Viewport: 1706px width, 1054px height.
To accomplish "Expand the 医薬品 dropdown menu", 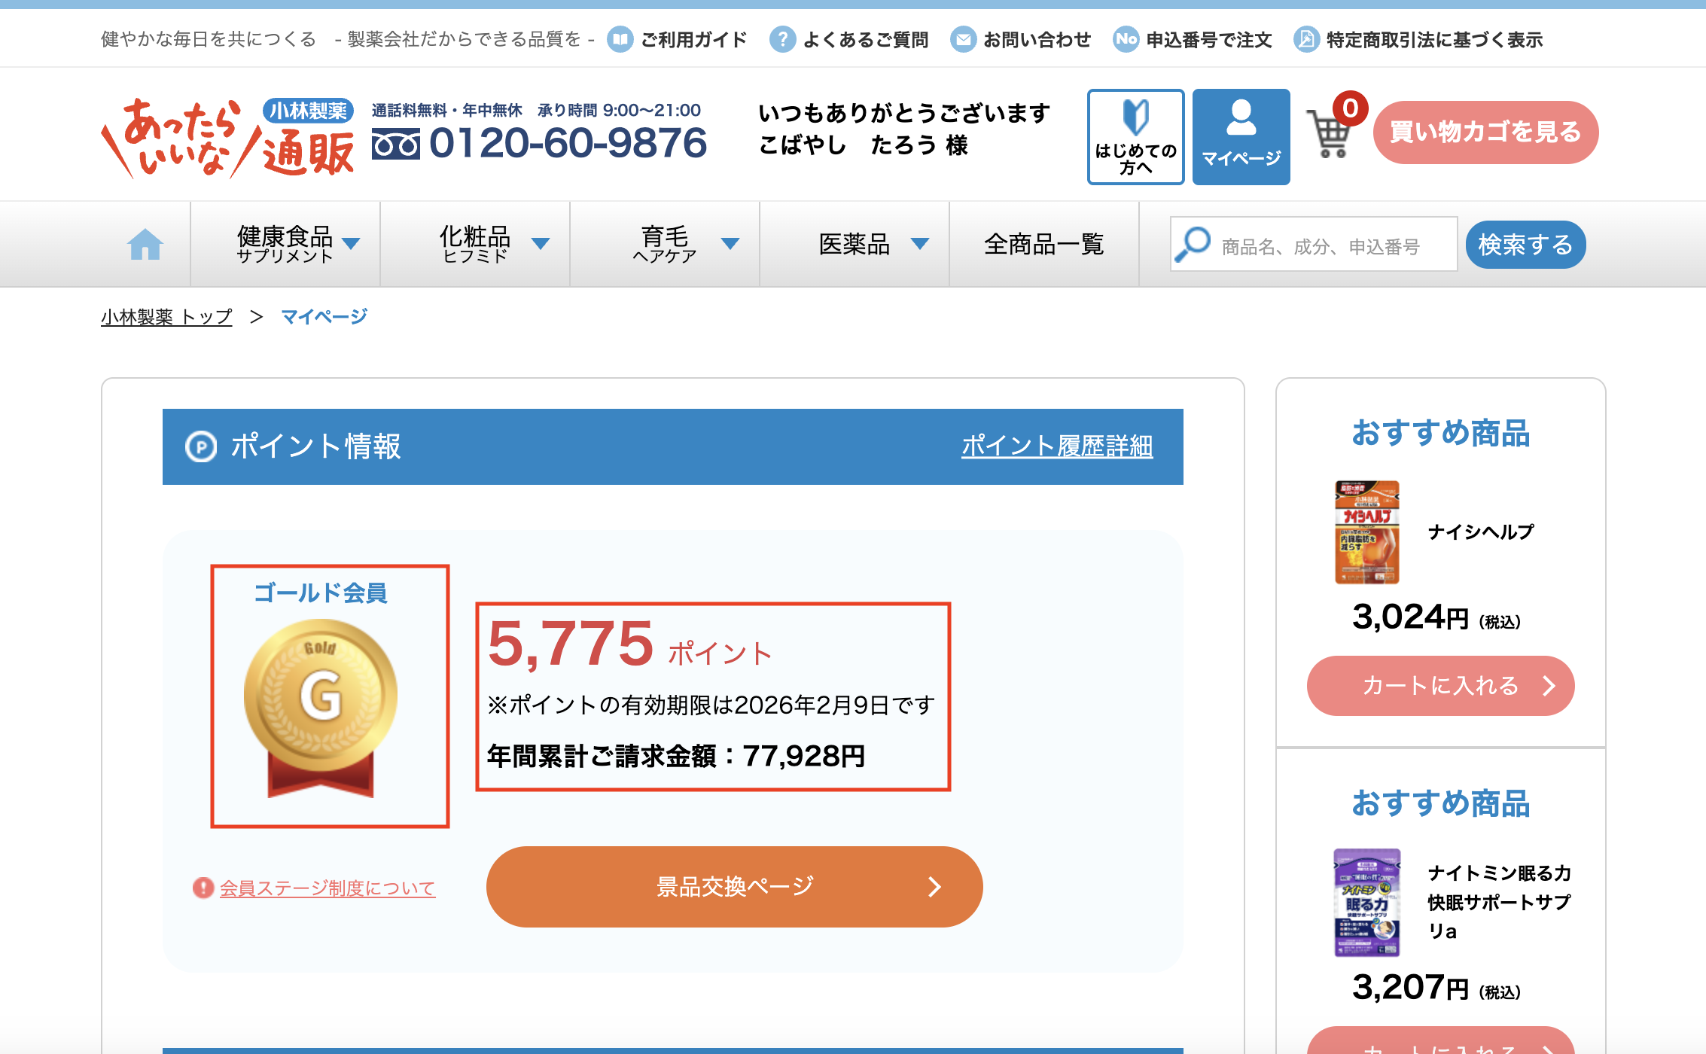I will (x=855, y=244).
